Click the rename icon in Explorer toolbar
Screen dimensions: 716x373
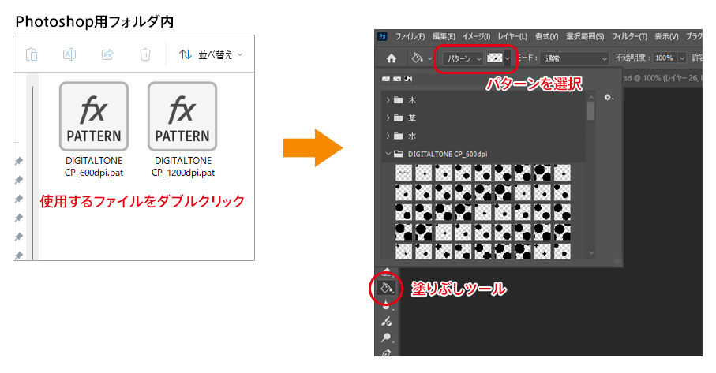pos(69,54)
